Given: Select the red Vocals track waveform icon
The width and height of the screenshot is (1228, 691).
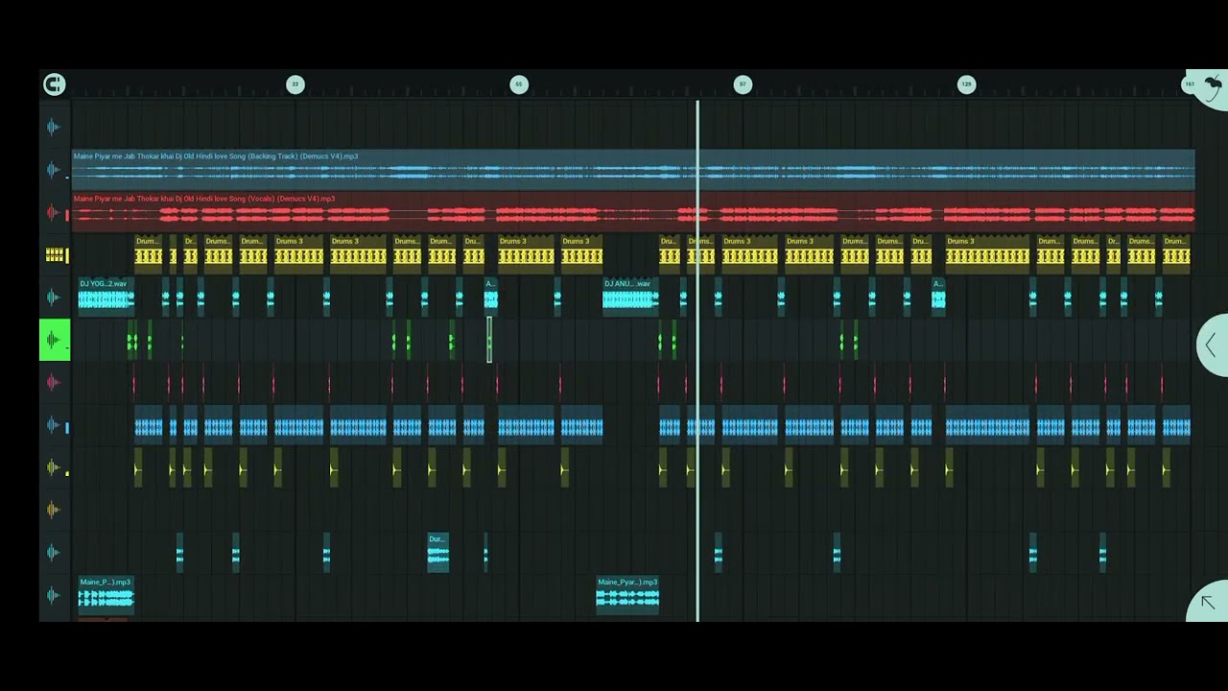Looking at the screenshot, I should pyautogui.click(x=54, y=212).
